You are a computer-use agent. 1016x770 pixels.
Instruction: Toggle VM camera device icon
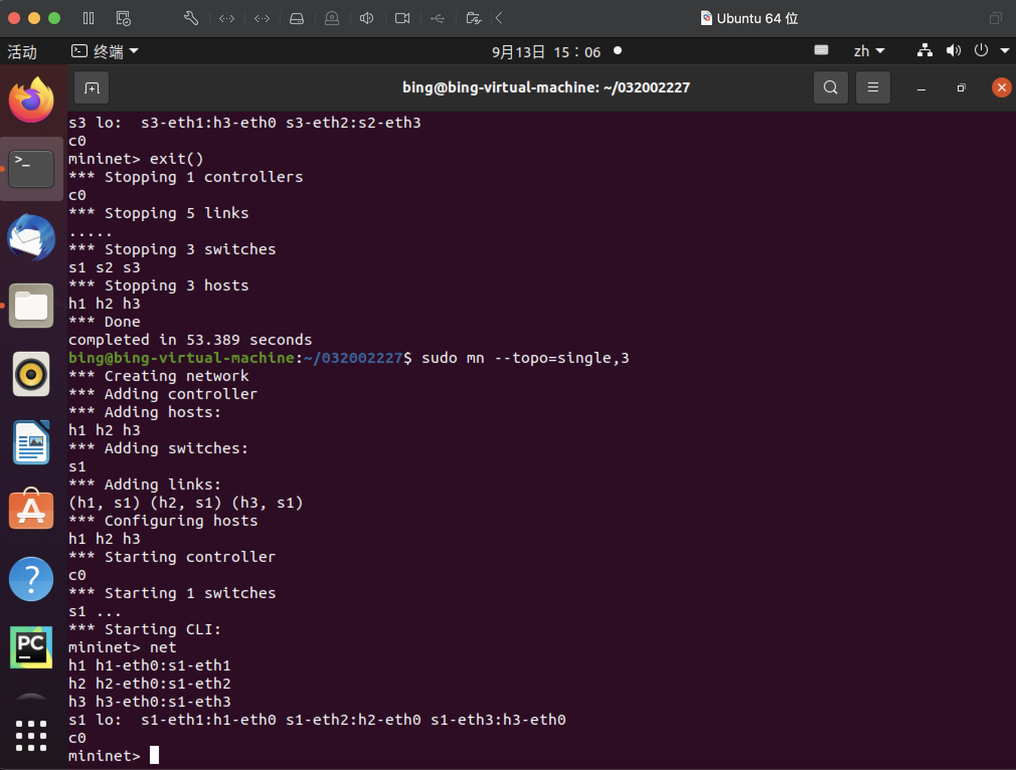point(402,19)
